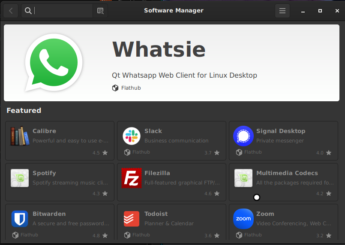Click 'Private messenger' description
The image size is (345, 245).
coord(280,141)
